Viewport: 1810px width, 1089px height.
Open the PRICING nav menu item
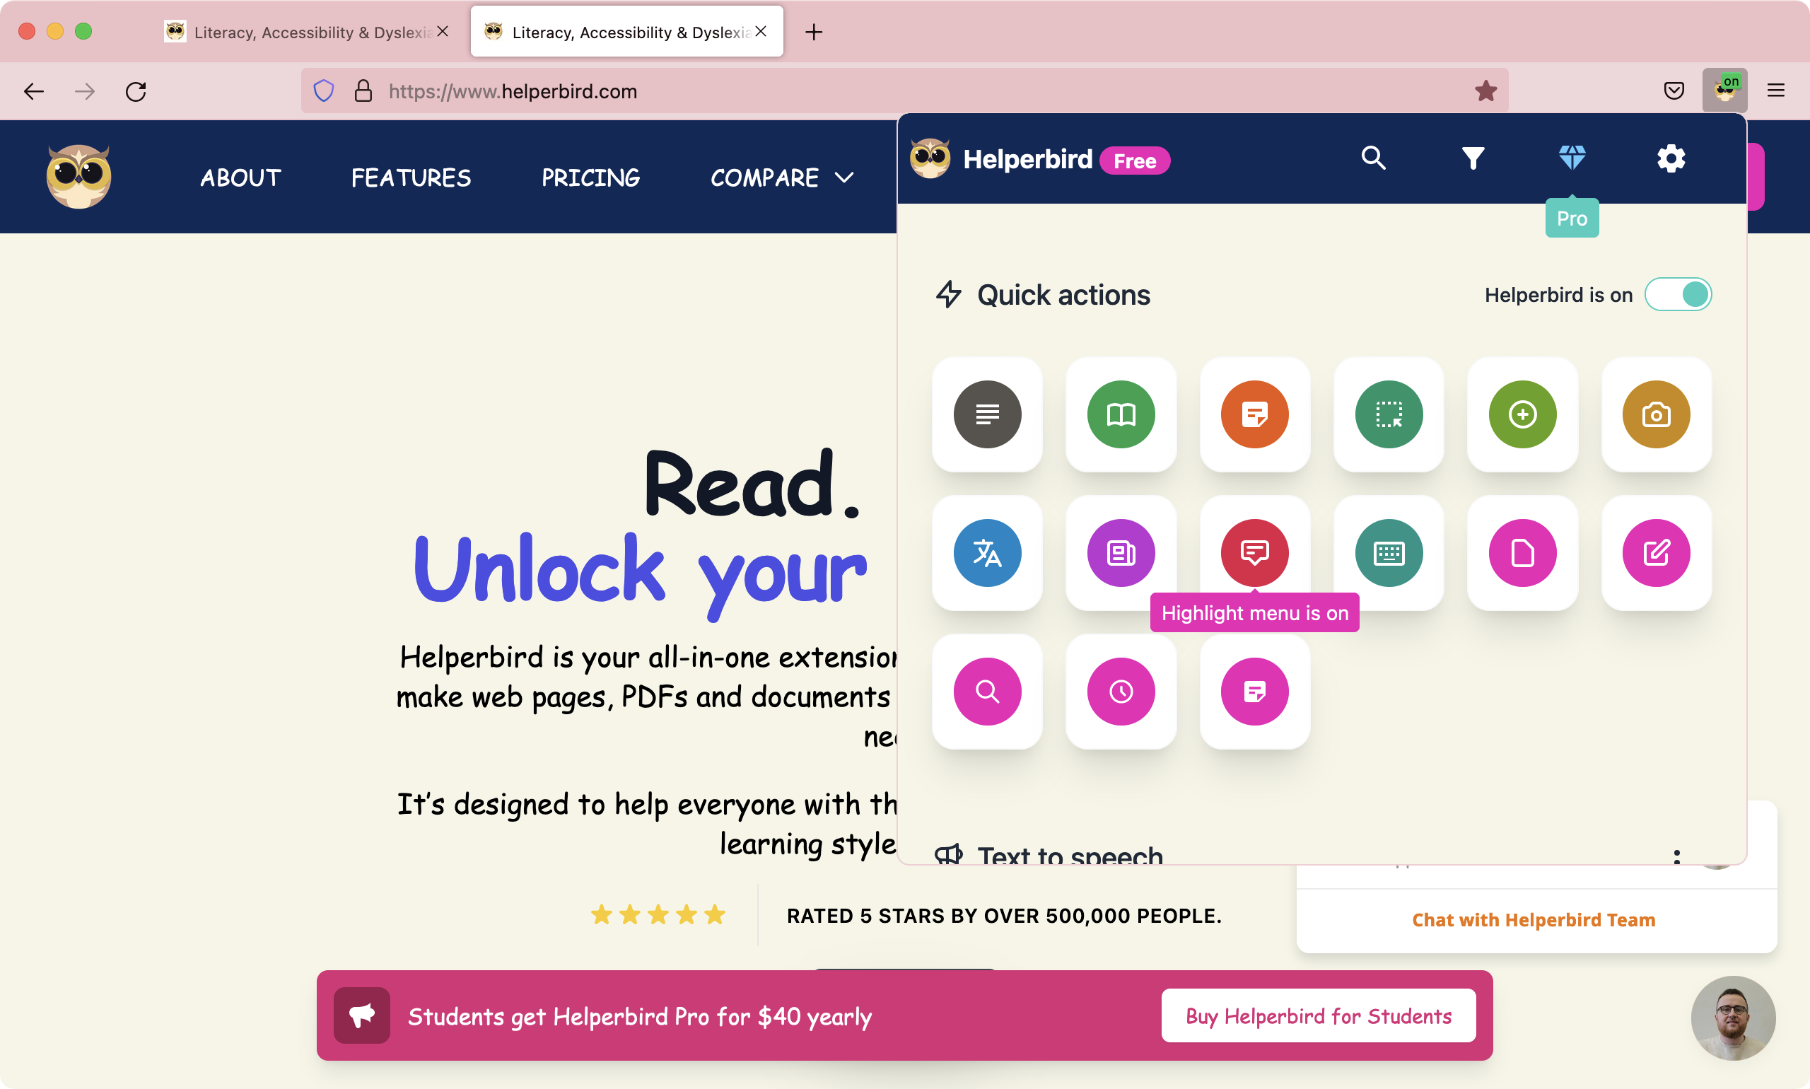coord(590,177)
